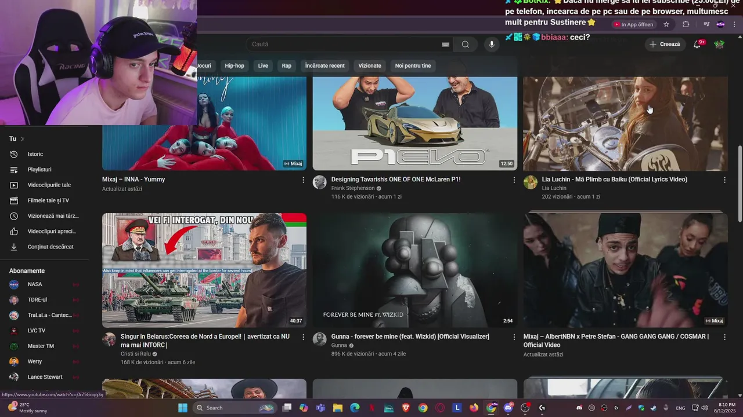Image resolution: width=743 pixels, height=417 pixels.
Task: Open more options for McLaren P1 video
Action: [x=514, y=180]
